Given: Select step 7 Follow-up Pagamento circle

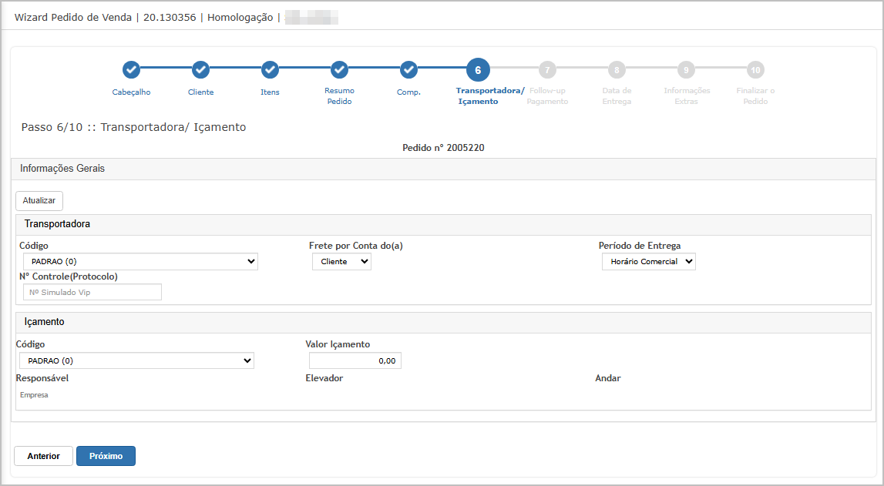Looking at the screenshot, I should tap(547, 70).
